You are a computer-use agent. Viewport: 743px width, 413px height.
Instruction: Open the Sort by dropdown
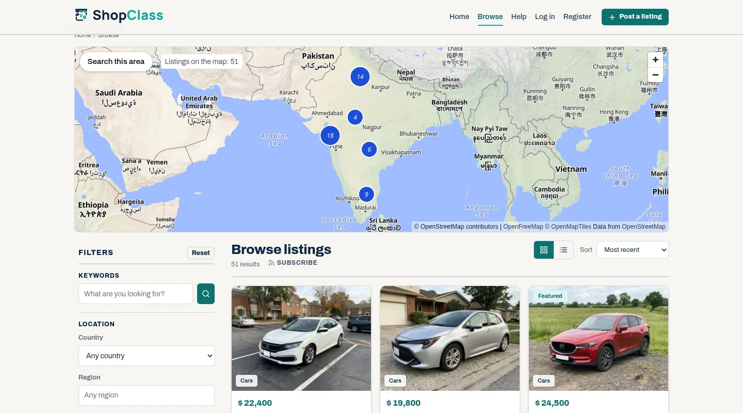pyautogui.click(x=633, y=250)
